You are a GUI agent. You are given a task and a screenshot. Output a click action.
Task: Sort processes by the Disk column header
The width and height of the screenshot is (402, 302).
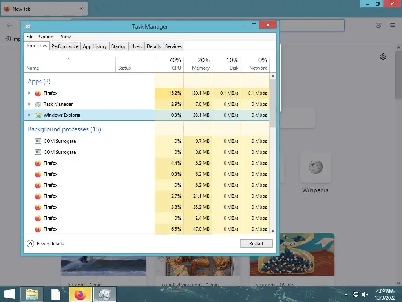pyautogui.click(x=227, y=63)
